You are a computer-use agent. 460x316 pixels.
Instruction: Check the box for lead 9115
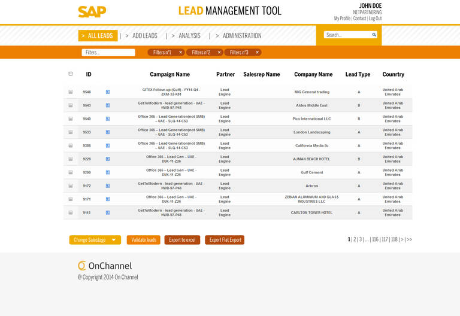71,212
